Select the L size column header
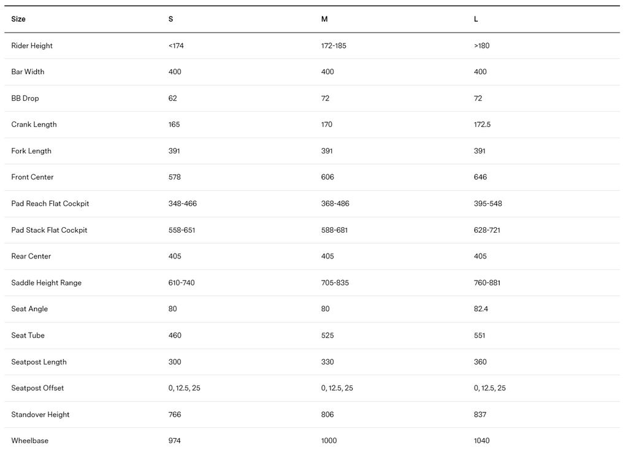Screen dimensions: 628x453 [476, 19]
